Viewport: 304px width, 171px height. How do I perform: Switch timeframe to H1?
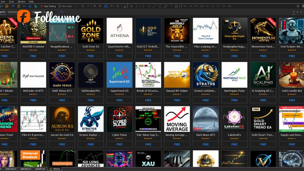point(207,6)
